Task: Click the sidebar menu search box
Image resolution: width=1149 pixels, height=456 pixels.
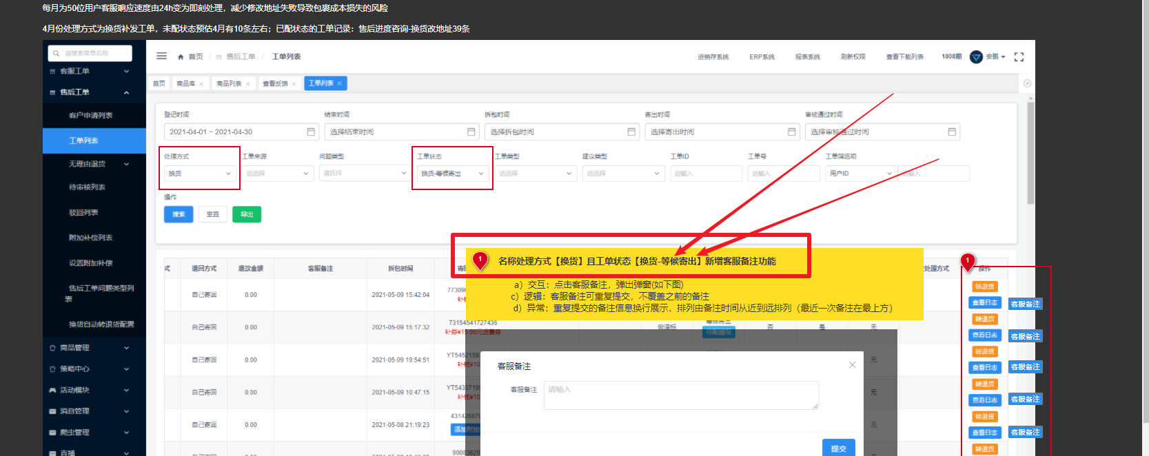Action: pyautogui.click(x=90, y=53)
